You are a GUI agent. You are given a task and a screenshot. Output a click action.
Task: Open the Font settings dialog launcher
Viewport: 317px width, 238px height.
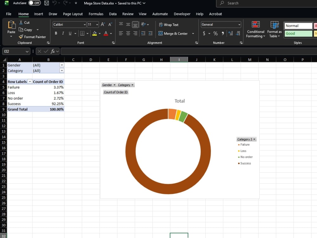(113, 43)
